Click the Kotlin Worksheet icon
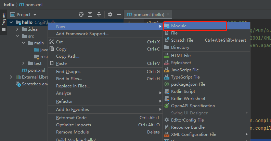The width and height of the screenshot is (271, 141). point(167,99)
